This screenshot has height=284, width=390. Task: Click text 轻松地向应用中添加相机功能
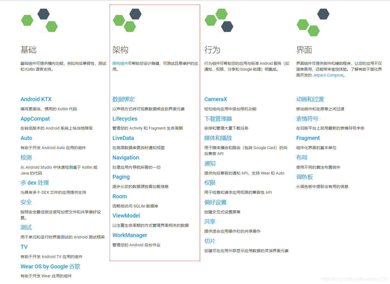point(230,109)
